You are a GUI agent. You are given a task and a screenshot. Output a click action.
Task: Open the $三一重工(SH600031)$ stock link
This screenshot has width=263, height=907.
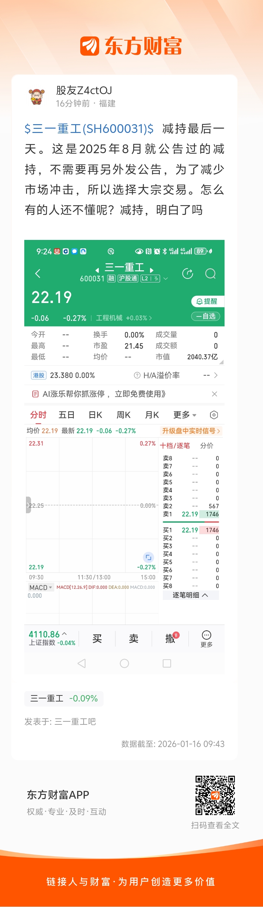pos(89,129)
